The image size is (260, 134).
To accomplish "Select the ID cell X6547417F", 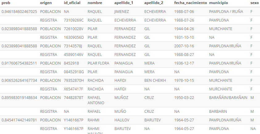I will tap(74, 89).
